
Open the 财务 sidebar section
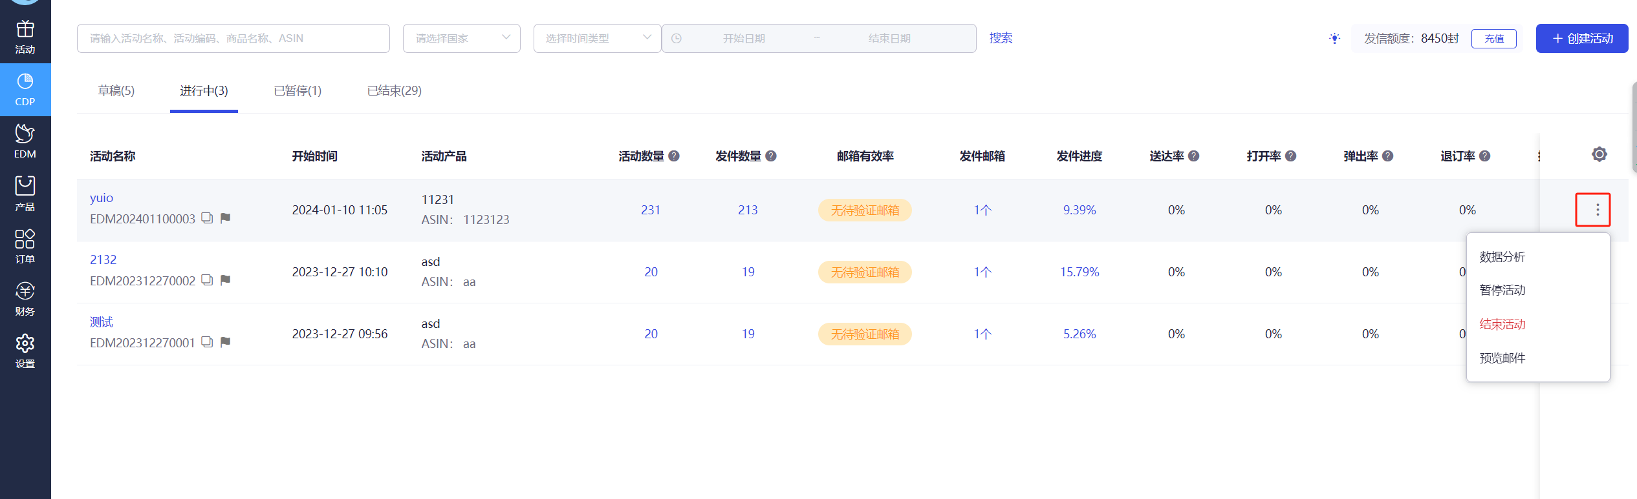(25, 299)
